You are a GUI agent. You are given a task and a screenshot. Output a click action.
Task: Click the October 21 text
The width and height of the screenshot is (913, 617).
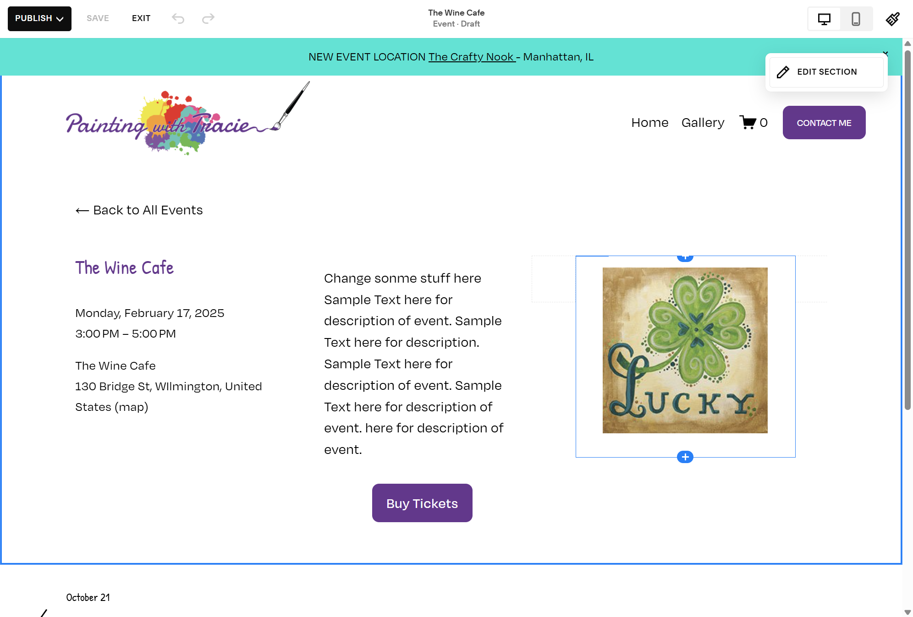(x=88, y=598)
